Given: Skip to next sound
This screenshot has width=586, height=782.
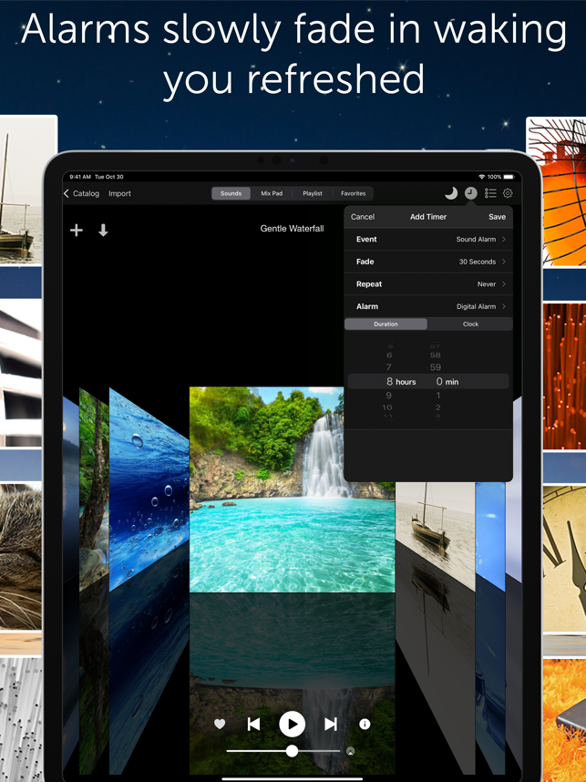Looking at the screenshot, I should click(330, 724).
